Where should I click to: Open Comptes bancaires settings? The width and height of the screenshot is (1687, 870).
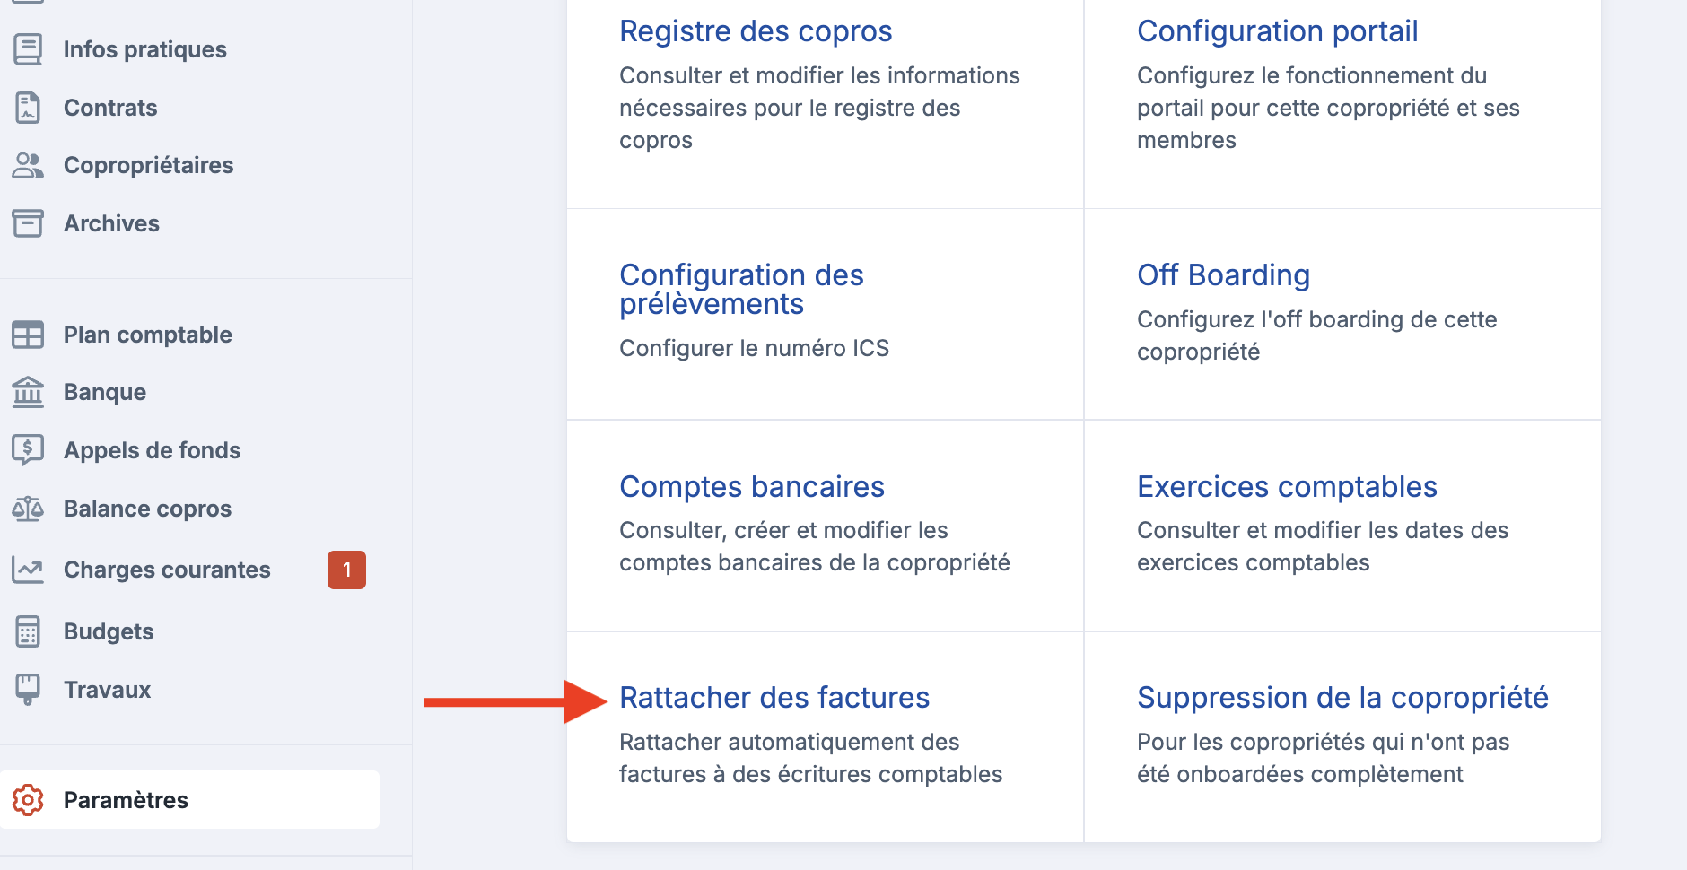point(752,486)
